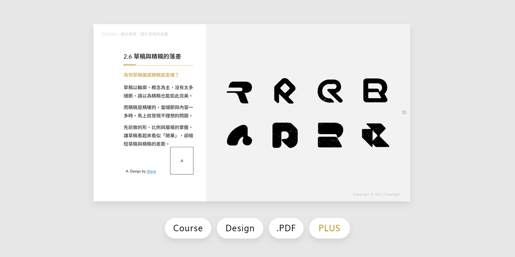515x257 pixels.
Task: Click the paragraph starting 而精稿是精確的
Action: (x=159, y=111)
